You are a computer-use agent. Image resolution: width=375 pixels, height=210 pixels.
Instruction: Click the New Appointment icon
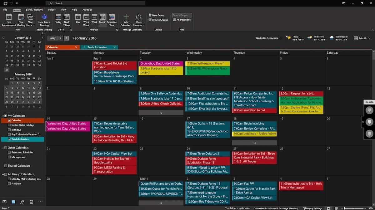(x=9, y=17)
